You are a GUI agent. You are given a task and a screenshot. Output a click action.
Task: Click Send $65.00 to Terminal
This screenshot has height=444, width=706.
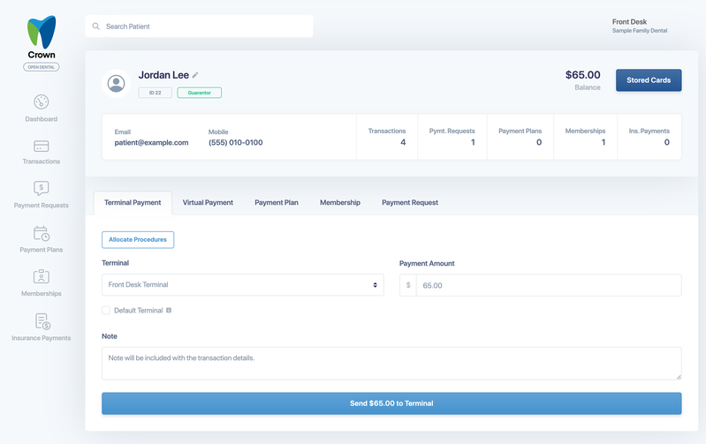391,403
